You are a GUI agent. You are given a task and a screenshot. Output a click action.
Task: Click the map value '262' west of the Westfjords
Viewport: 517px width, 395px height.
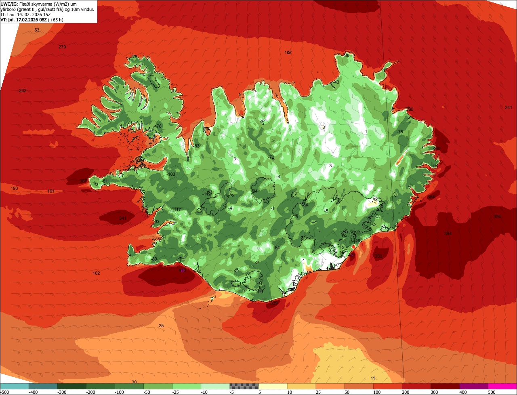point(23,91)
